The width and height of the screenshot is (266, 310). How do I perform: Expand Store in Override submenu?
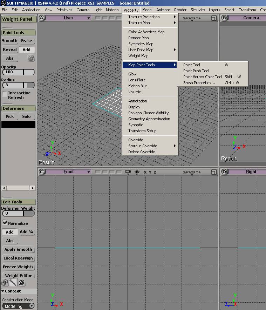(150, 146)
